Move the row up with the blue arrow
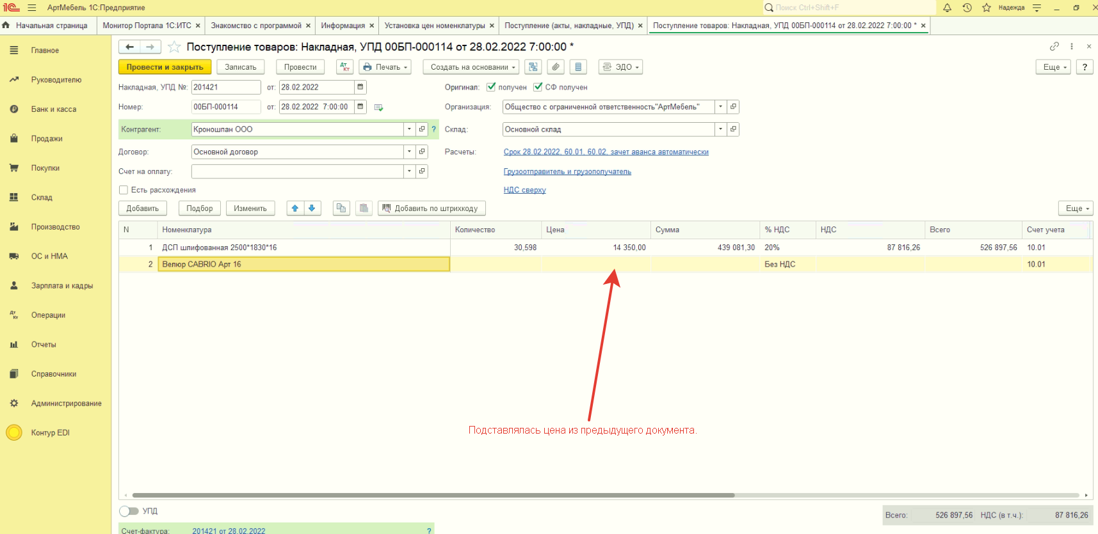The width and height of the screenshot is (1098, 534). coord(295,208)
